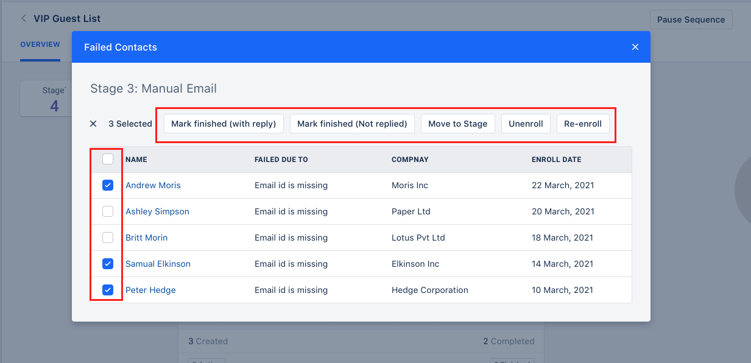751x363 pixels.
Task: Select Moris Inc company cell
Action: point(410,185)
